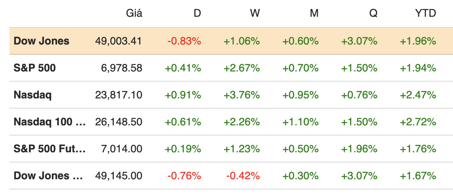
Task: Sort by the D column header
Action: 197,13
